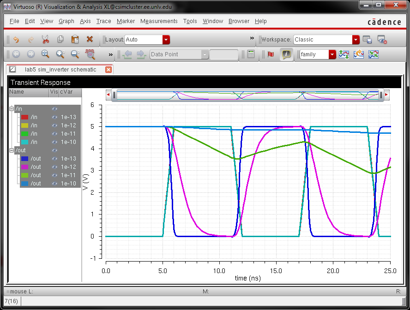Open the Measurements menu
Viewport: 410px width, 310px height.
159,21
